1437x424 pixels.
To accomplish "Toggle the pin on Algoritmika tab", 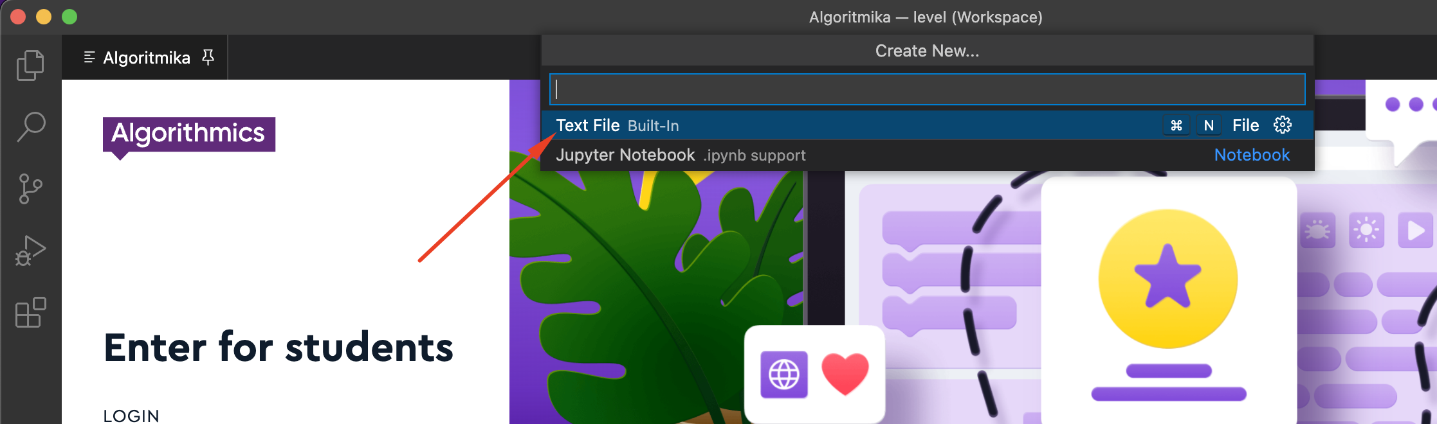I will point(208,58).
